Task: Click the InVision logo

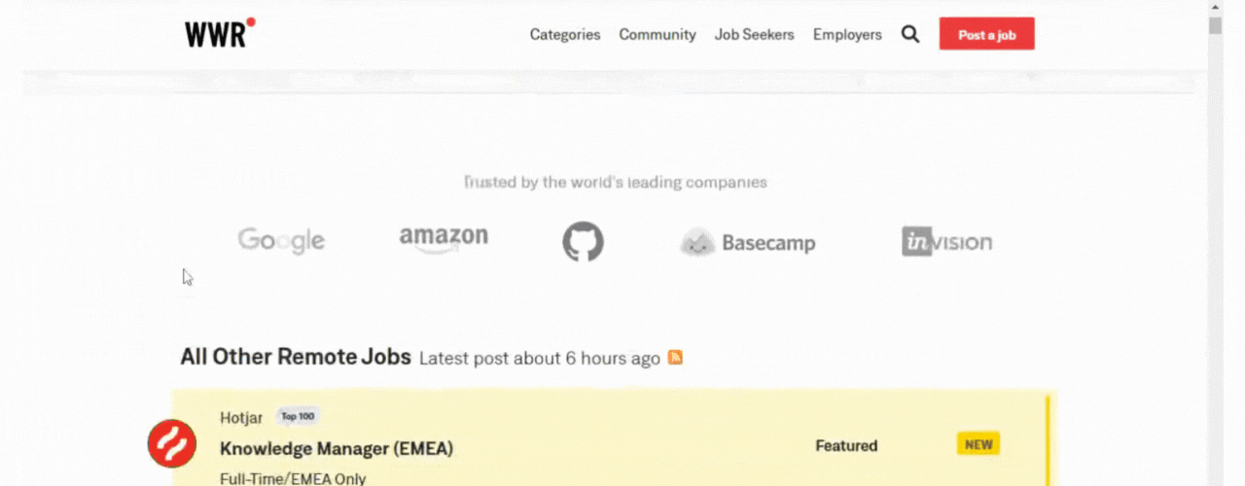Action: click(x=946, y=241)
